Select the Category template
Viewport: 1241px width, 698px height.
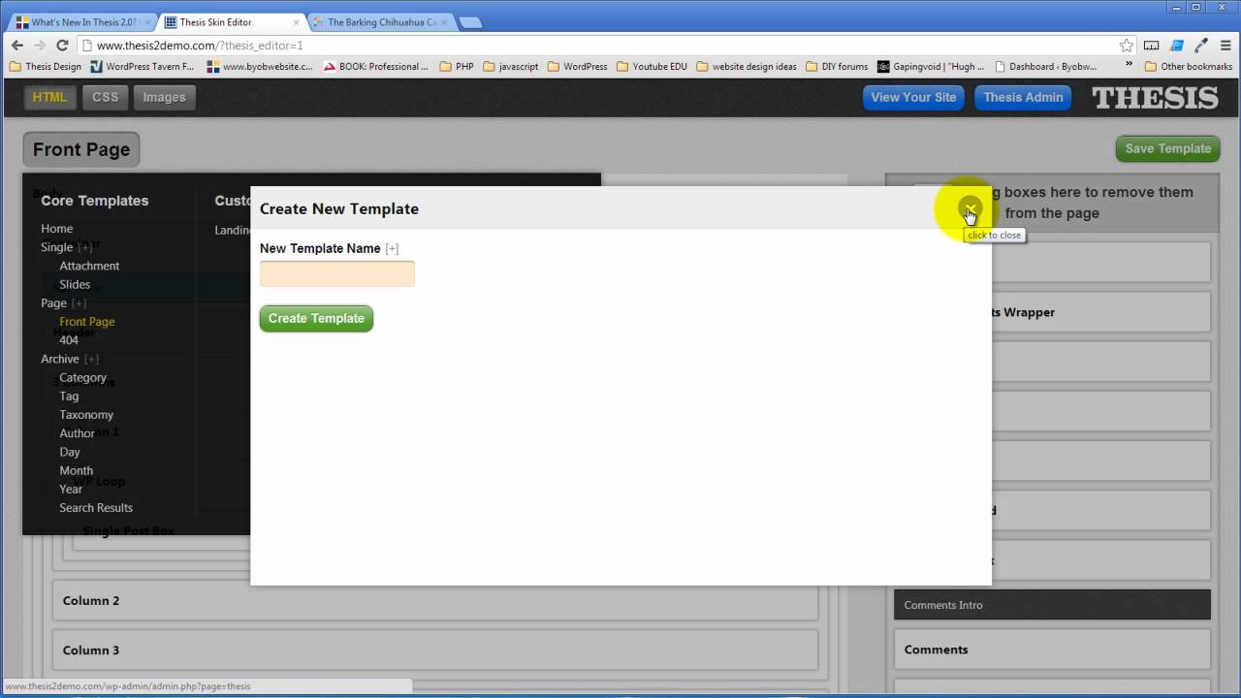(x=82, y=378)
